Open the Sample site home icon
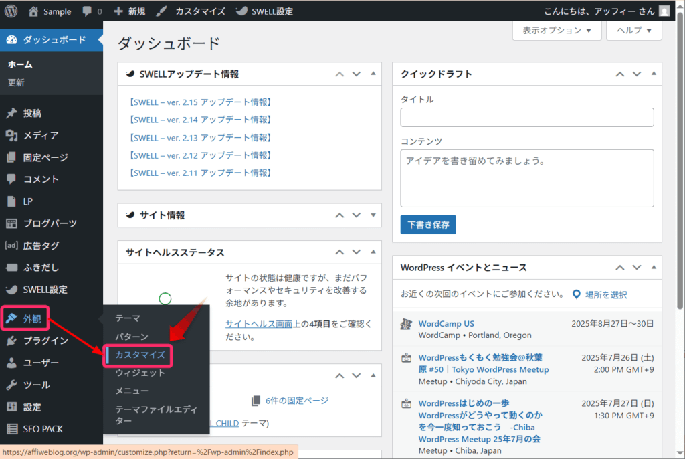 [33, 11]
